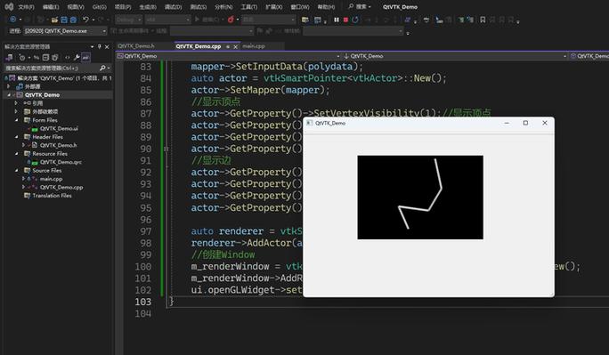Collapse the Resource Files folder

16,153
